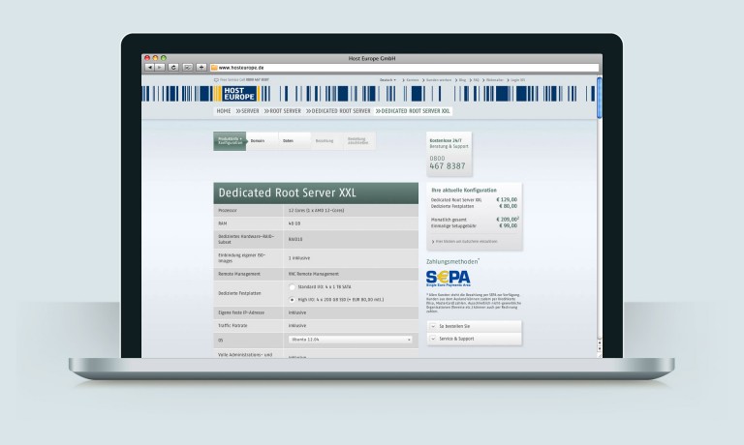
Task: Select the Bestellung step tab
Action: tap(326, 141)
